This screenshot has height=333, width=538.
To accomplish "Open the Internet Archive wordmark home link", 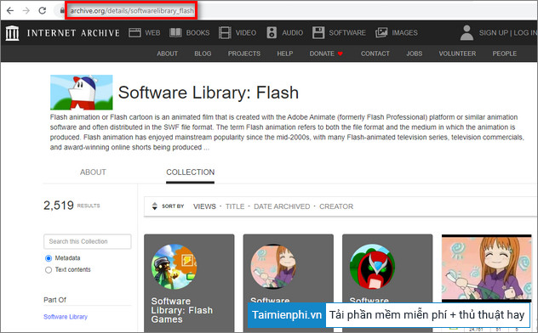I will coord(73,33).
